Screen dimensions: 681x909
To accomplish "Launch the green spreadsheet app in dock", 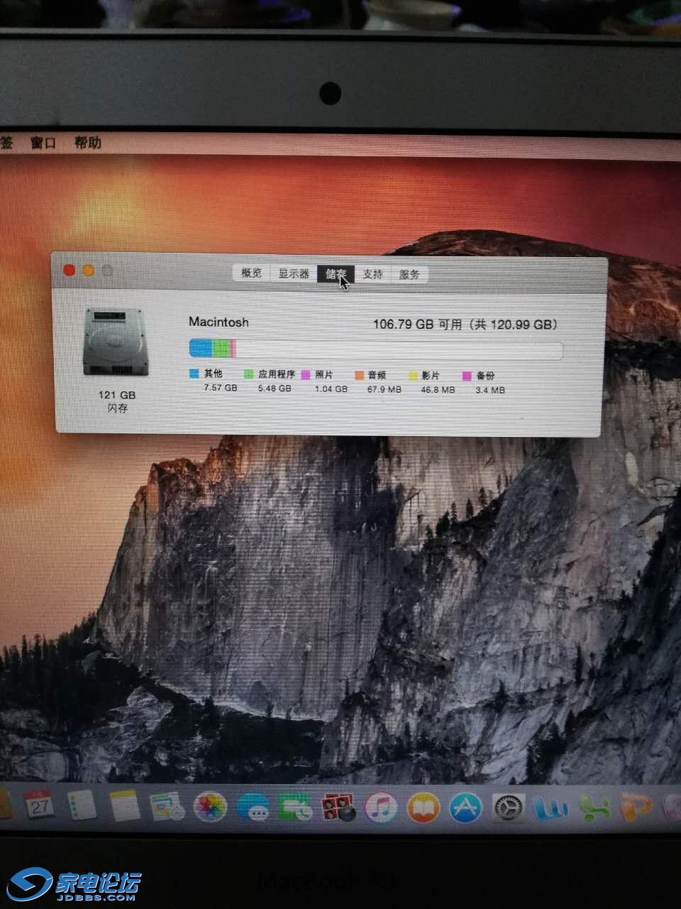I will 594,807.
